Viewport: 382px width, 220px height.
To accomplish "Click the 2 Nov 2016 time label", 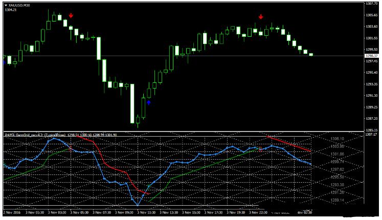I will pos(12,212).
